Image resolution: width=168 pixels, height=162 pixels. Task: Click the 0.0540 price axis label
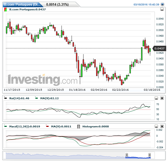point(160,19)
